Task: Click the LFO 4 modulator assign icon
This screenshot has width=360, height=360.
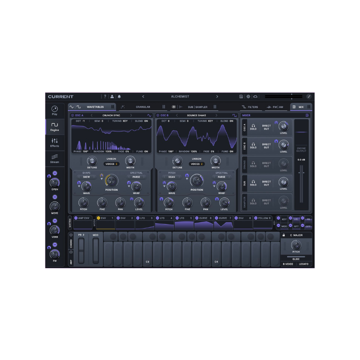Action: [x=157, y=218]
